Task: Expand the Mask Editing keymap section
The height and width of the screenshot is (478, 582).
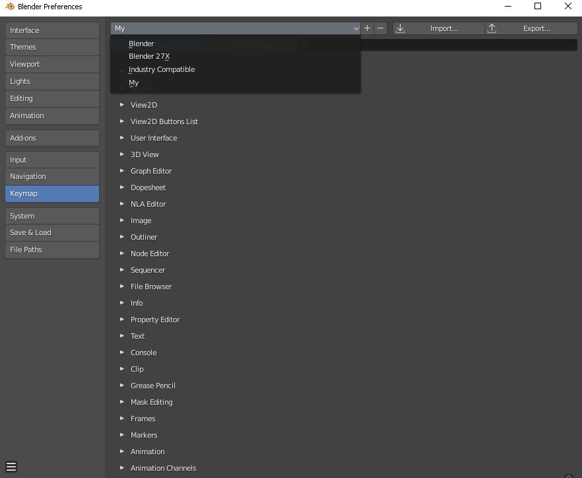Action: tap(121, 402)
